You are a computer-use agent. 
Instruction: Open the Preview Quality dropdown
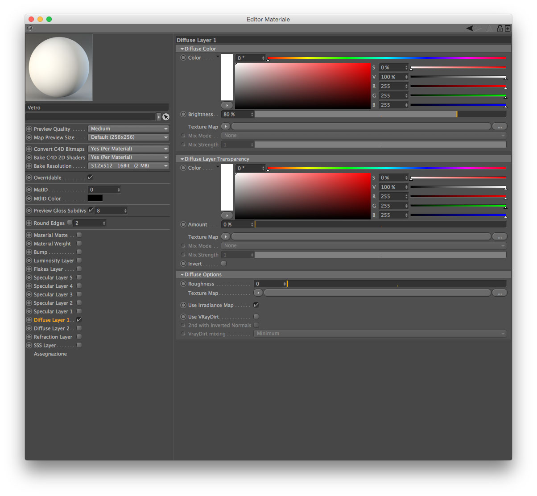[128, 129]
